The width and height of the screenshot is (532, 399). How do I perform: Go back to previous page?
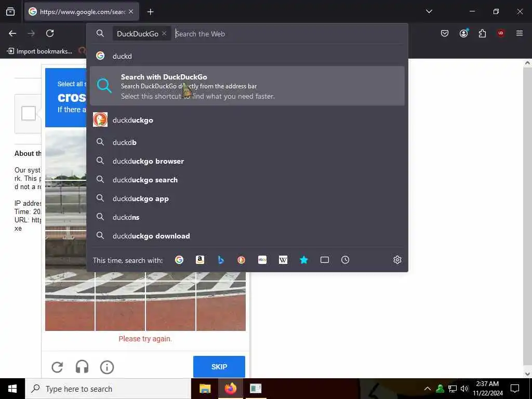(12, 33)
